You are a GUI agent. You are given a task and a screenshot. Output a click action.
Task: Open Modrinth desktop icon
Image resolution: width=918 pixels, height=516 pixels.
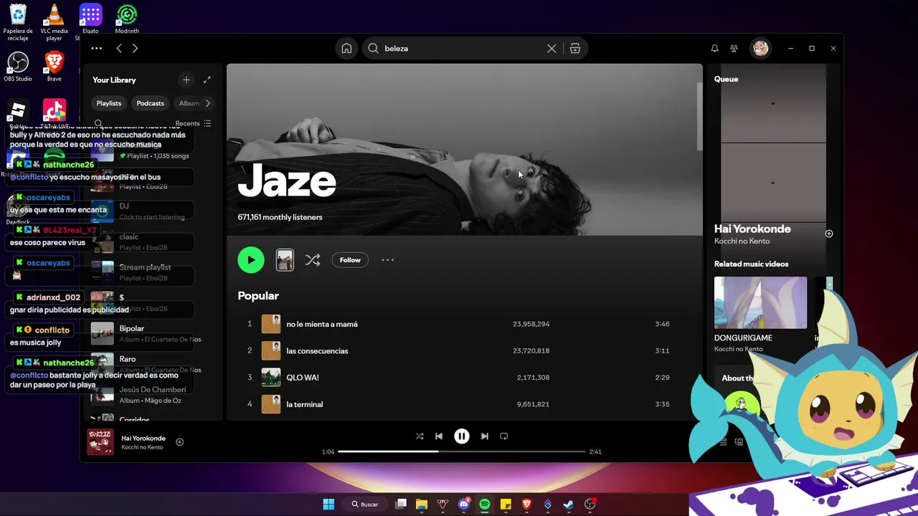pos(127,19)
